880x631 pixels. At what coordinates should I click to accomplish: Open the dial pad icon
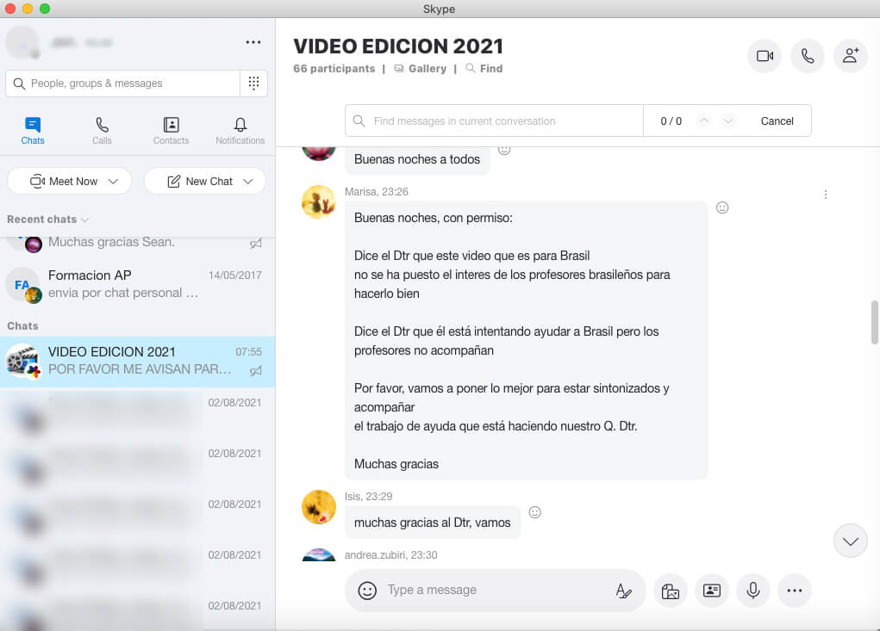pos(253,84)
